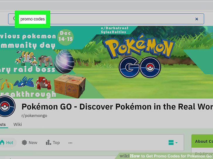
Task: Click the Pokémon GO community title
Action: point(117,106)
